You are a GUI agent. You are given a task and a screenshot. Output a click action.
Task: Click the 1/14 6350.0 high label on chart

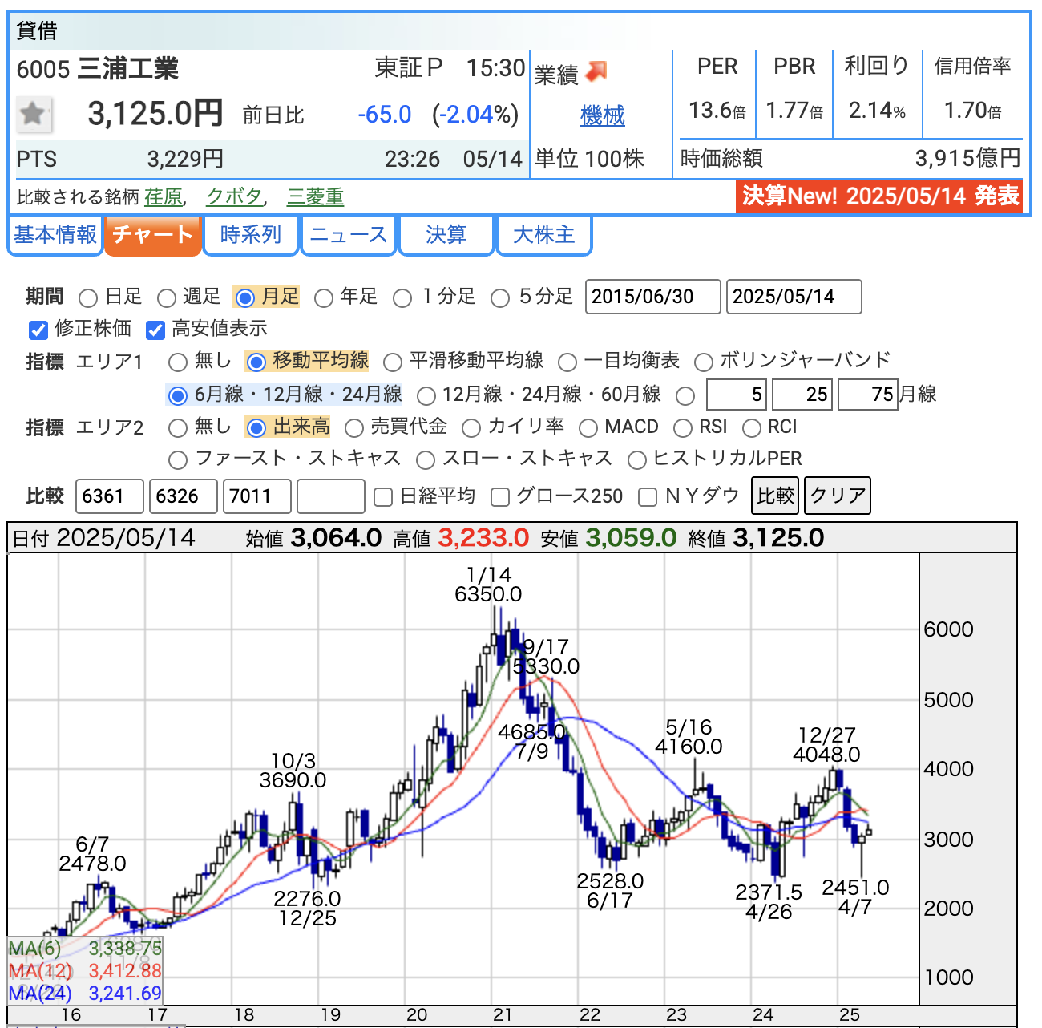[488, 585]
